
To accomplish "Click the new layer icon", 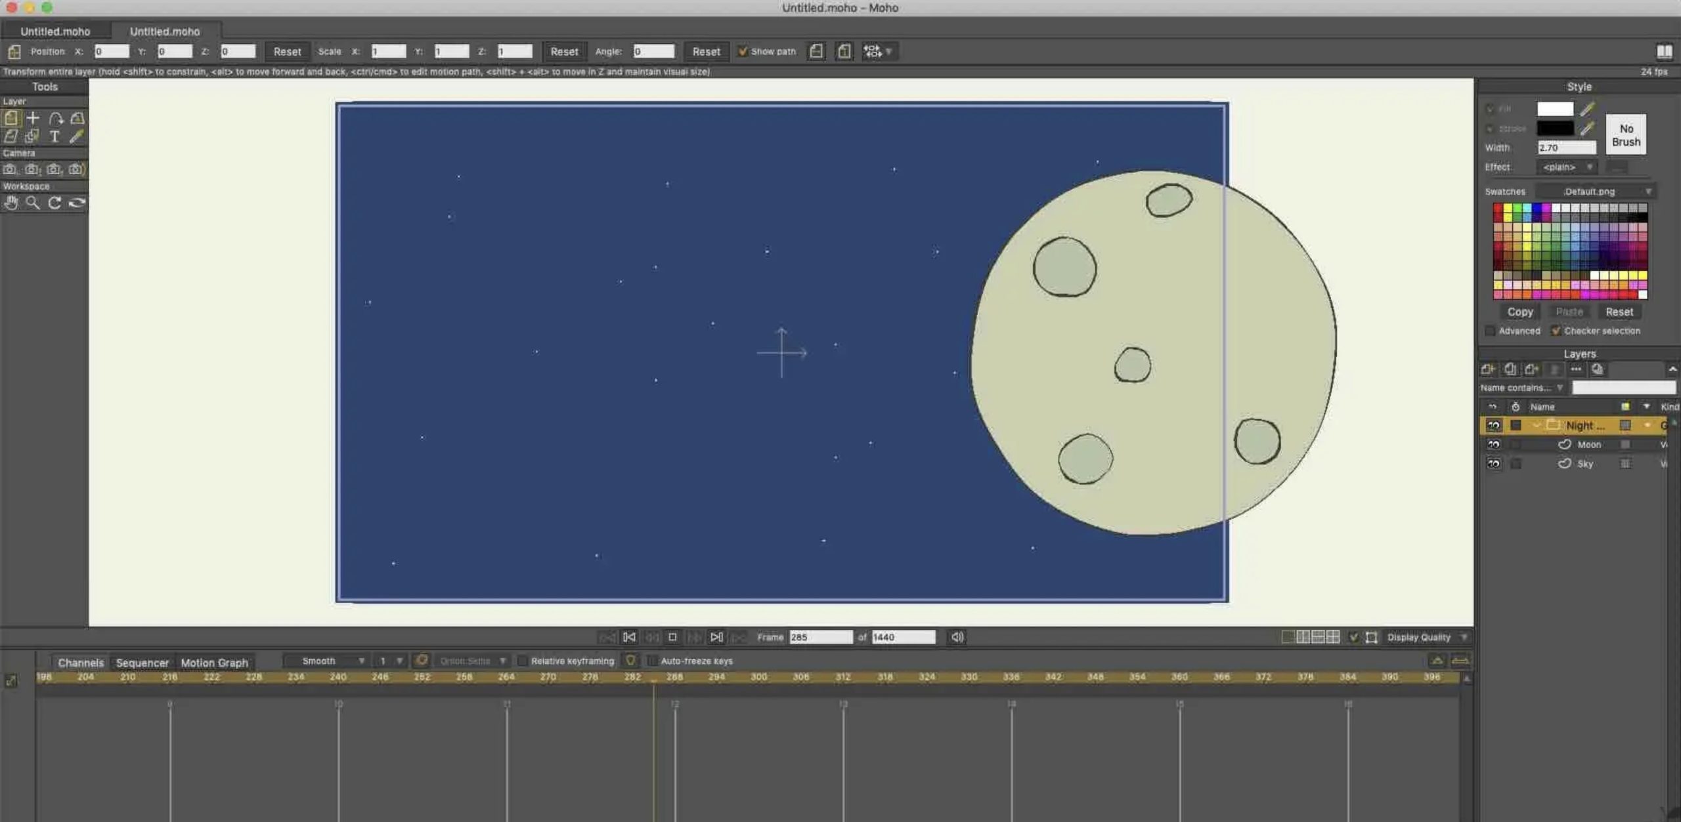I will pyautogui.click(x=1488, y=369).
